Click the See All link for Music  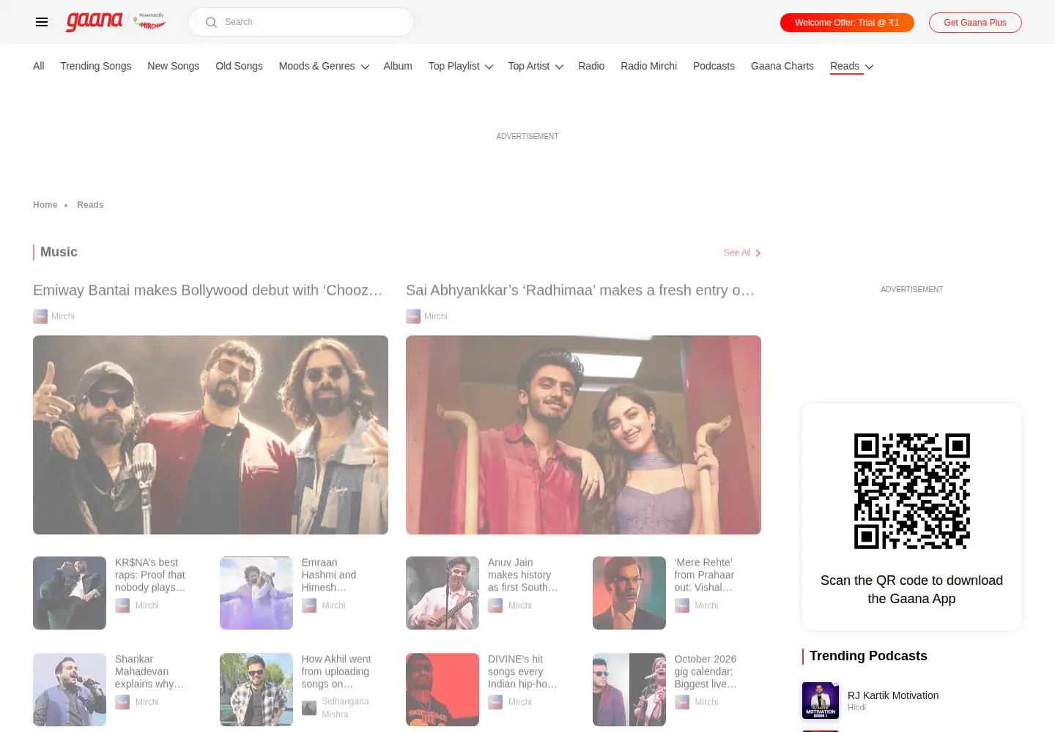click(737, 253)
